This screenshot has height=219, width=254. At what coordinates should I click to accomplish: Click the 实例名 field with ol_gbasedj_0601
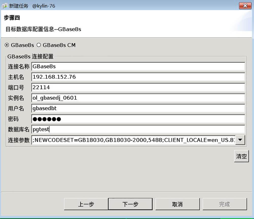tap(138, 98)
